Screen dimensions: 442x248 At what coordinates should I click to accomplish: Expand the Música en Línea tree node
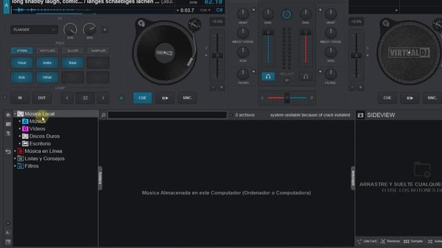pyautogui.click(x=15, y=151)
